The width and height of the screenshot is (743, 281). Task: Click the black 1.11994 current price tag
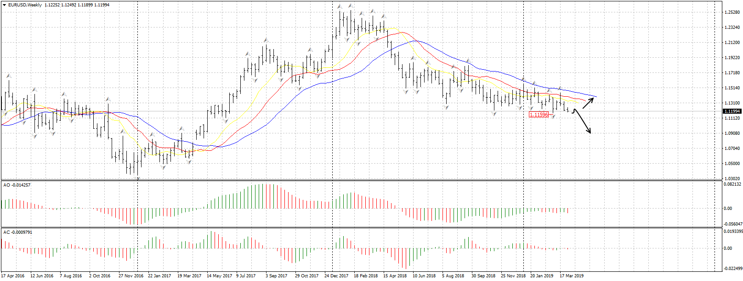pyautogui.click(x=732, y=111)
